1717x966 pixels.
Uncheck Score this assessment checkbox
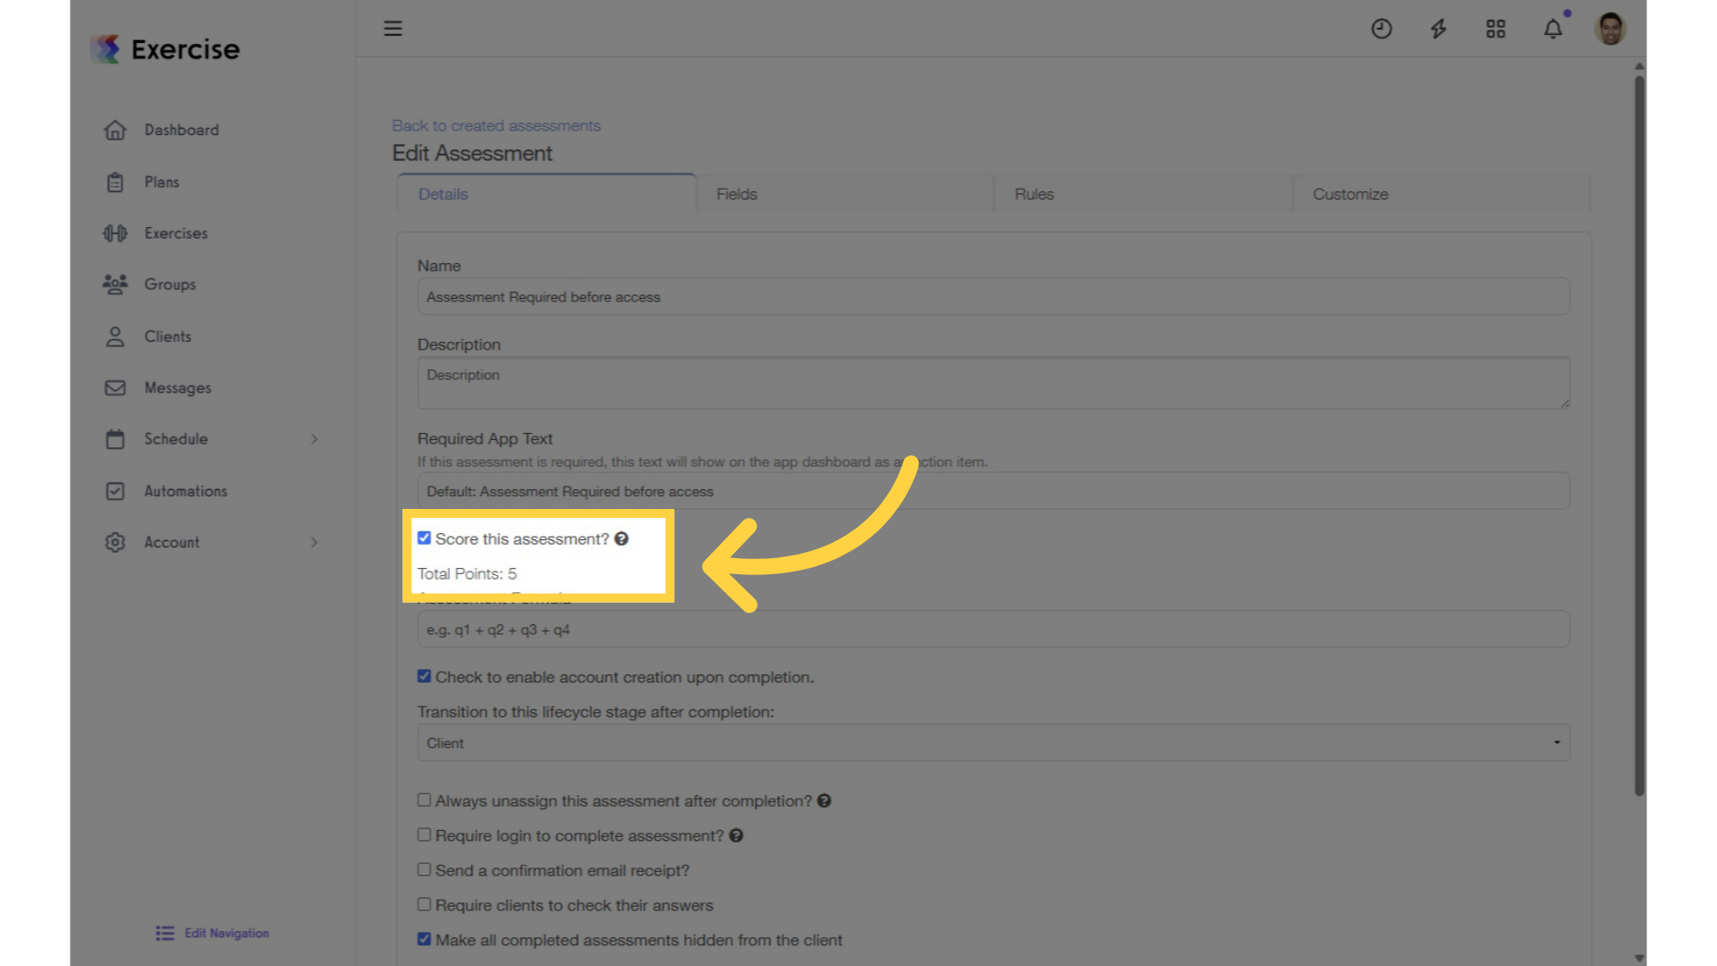[424, 538]
